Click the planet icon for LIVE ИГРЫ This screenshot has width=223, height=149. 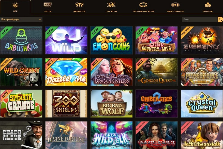coord(111,5)
